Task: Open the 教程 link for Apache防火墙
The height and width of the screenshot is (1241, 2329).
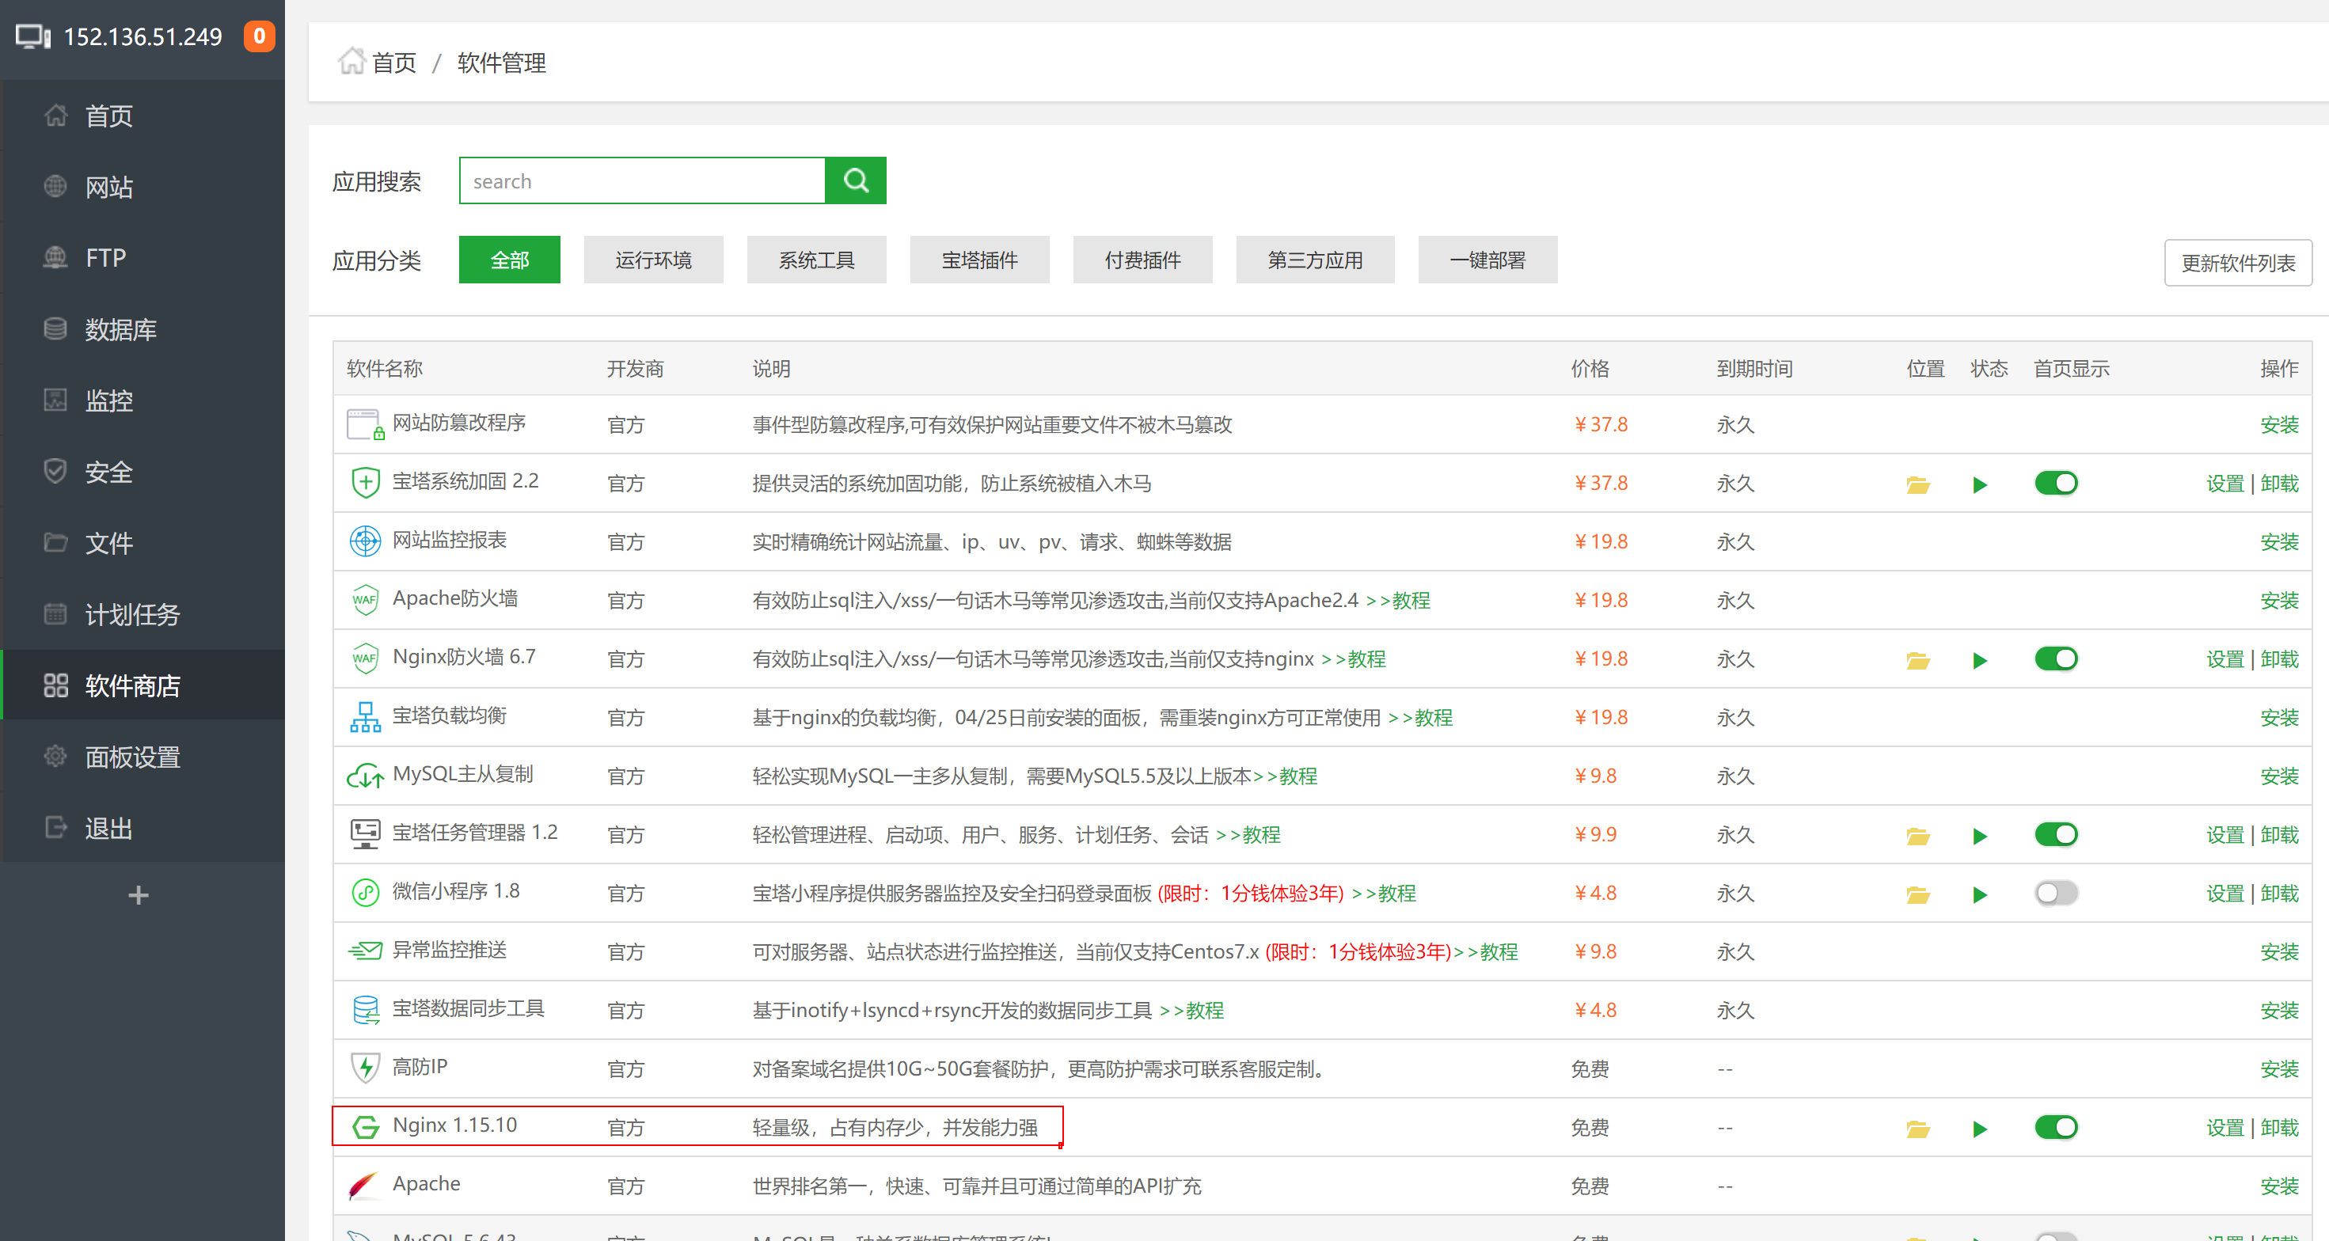Action: tap(1398, 600)
